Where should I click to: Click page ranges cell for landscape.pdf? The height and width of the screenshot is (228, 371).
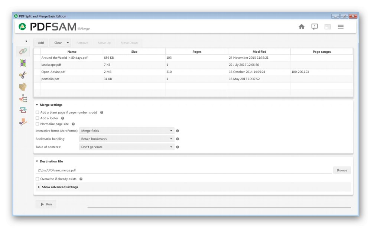[x=322, y=65]
